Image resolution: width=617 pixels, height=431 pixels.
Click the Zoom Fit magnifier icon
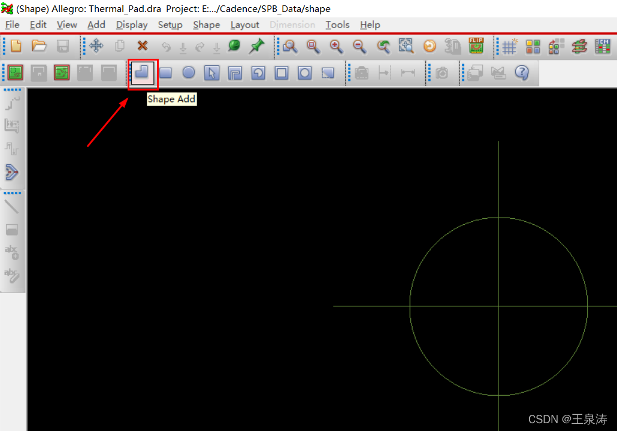[313, 46]
